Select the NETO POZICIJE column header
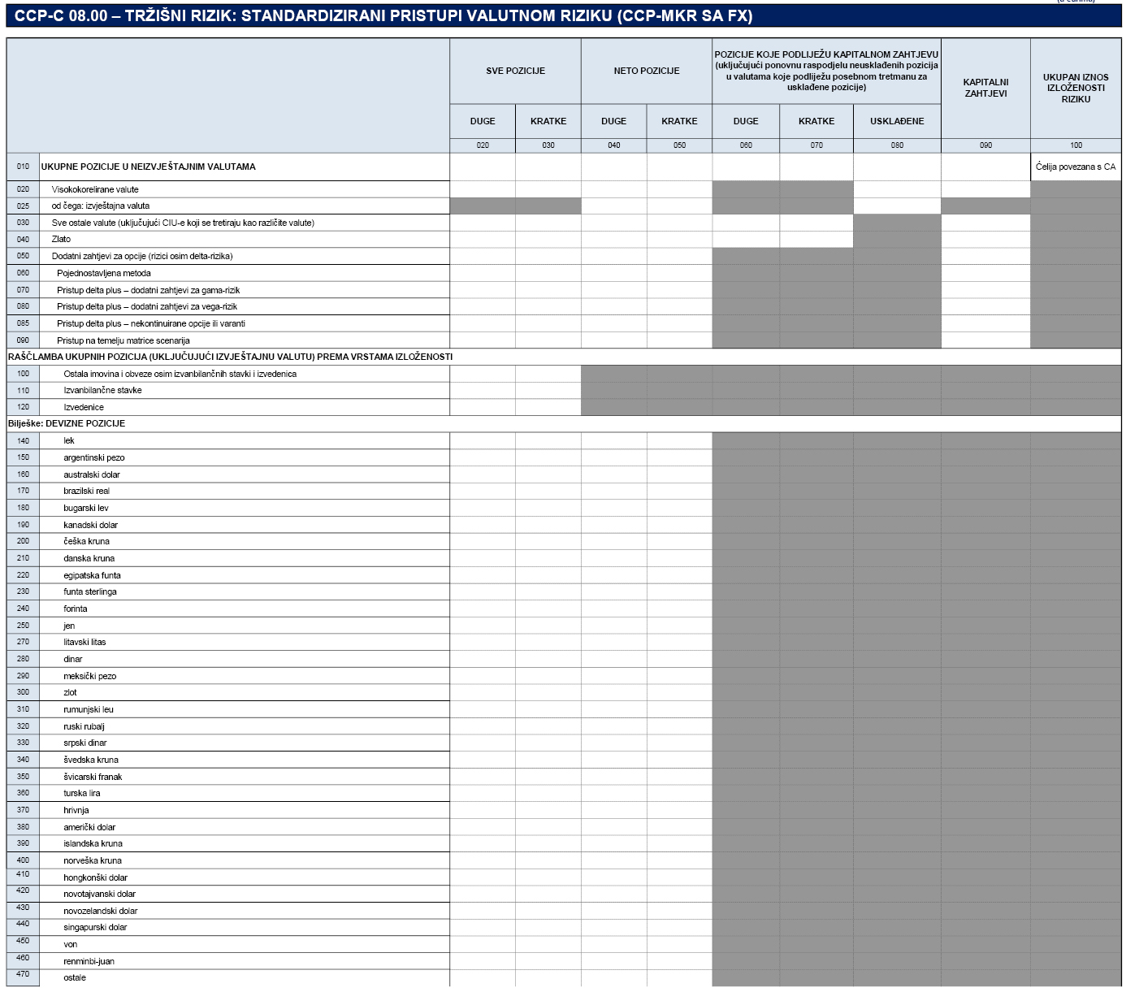1126x992 pixels. click(x=646, y=71)
